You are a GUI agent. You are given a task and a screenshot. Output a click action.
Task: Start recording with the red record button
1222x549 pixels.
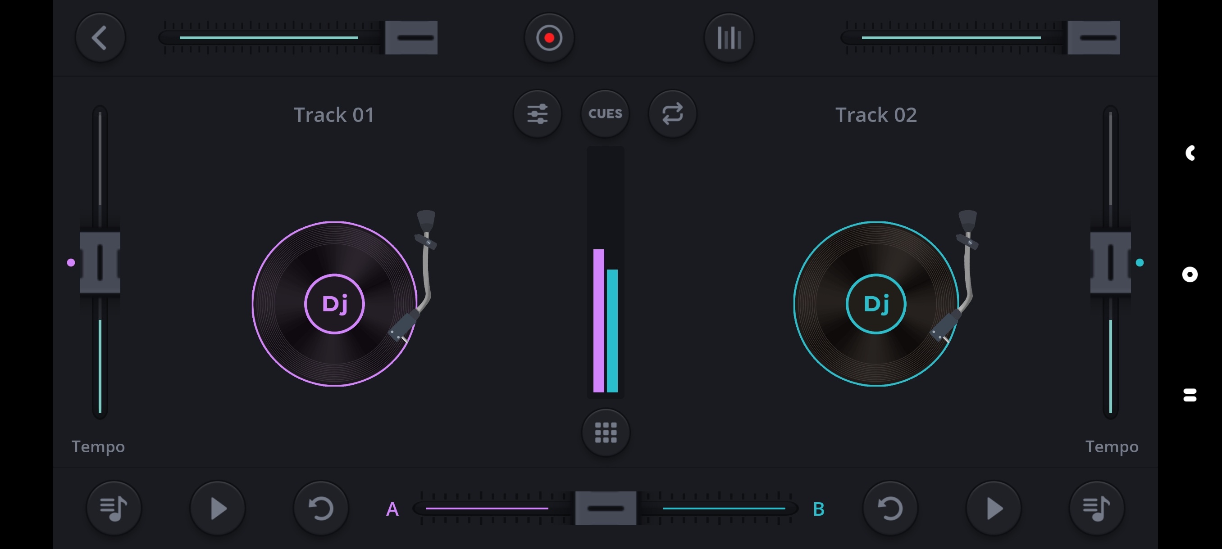pos(549,37)
